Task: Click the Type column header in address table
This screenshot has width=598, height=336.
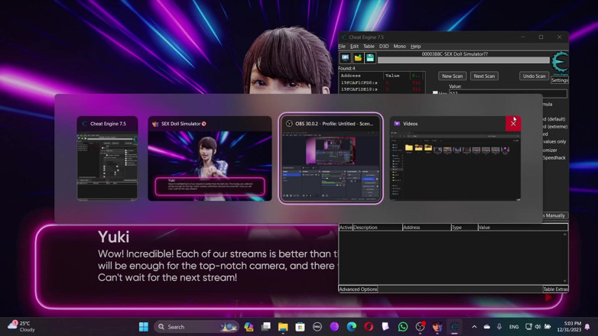Action: pos(464,227)
